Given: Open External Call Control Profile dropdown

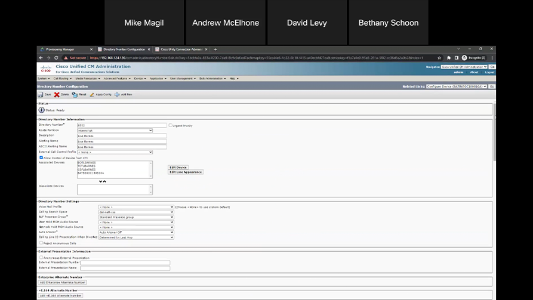Looking at the screenshot, I should click(115, 152).
